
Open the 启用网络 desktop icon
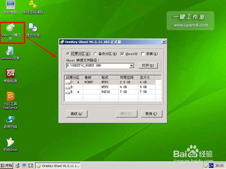click(10, 122)
